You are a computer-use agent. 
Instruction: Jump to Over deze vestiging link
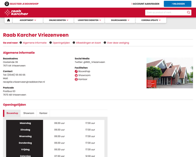click(x=118, y=43)
